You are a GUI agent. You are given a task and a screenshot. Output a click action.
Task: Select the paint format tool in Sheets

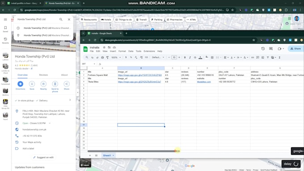pyautogui.click(x=107, y=58)
